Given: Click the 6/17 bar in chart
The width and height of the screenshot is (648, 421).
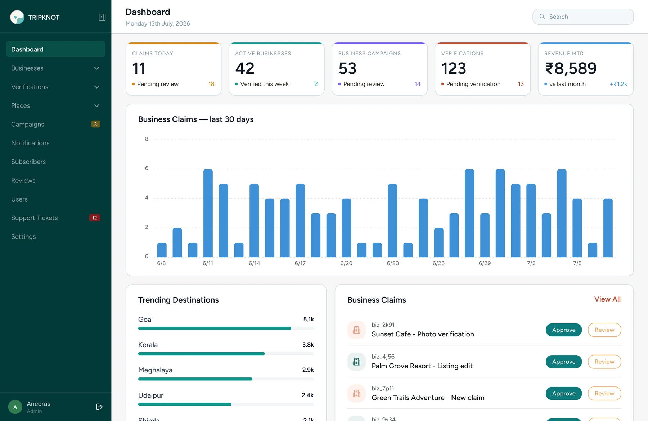Looking at the screenshot, I should 300,221.
